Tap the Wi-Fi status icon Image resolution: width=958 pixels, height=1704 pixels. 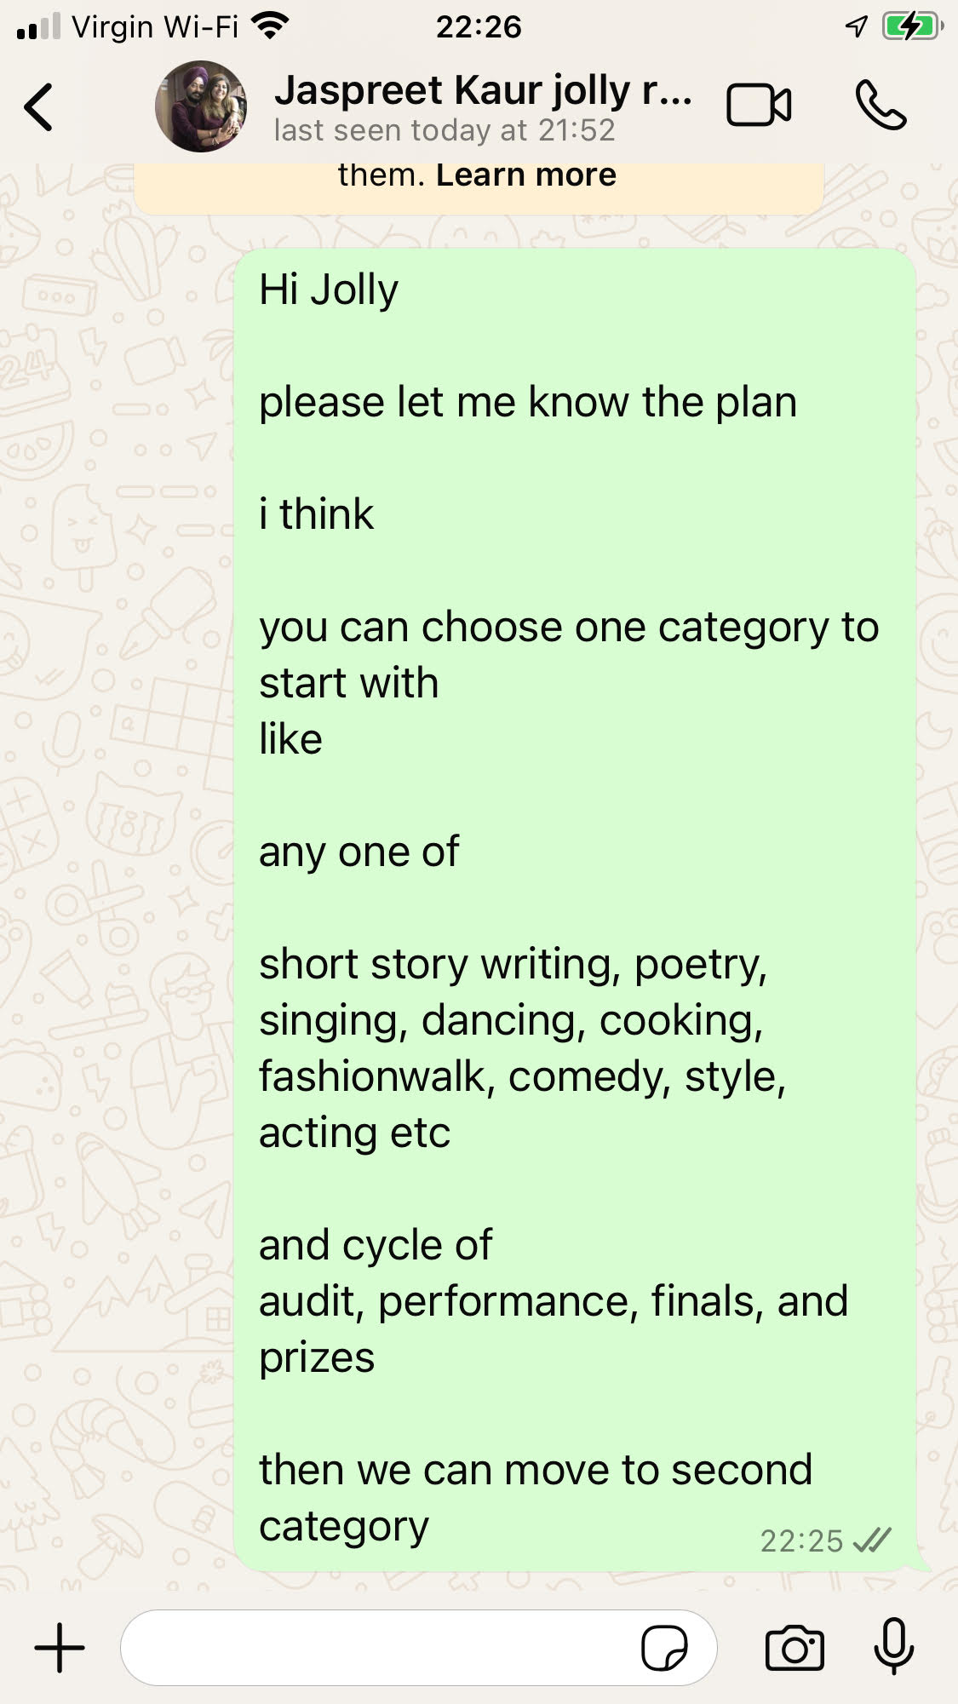tap(271, 26)
